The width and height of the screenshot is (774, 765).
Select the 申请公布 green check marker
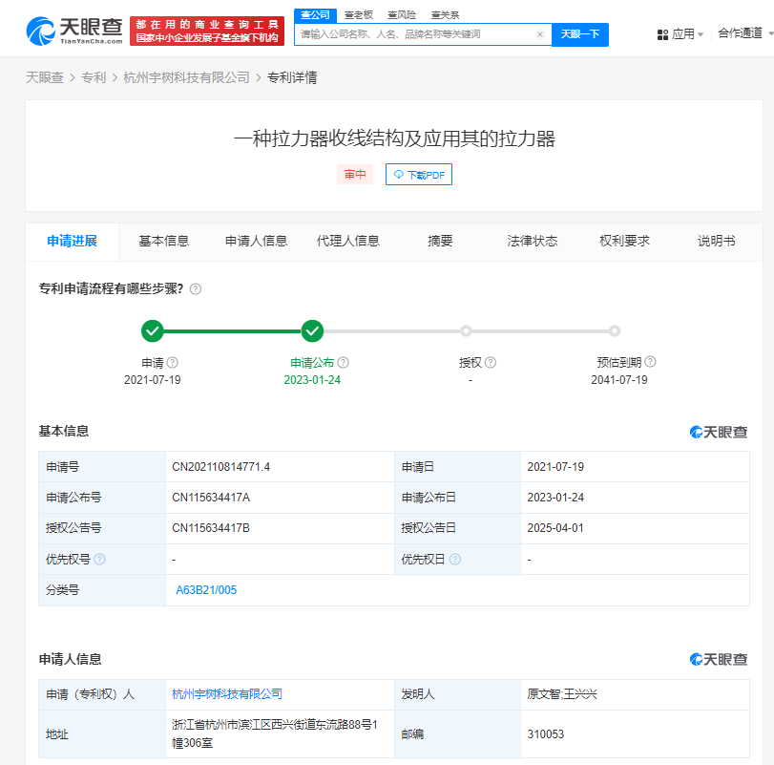tap(312, 330)
